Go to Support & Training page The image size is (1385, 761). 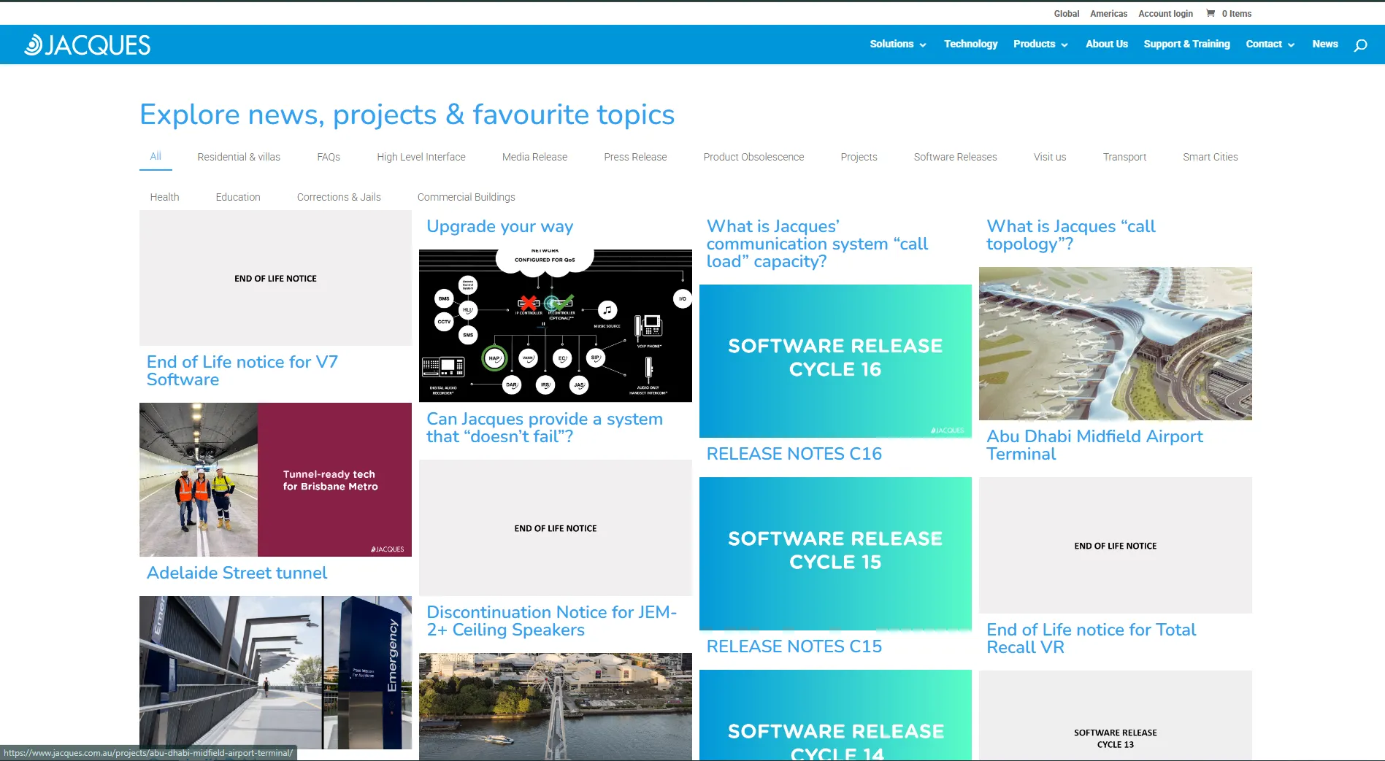[1186, 44]
